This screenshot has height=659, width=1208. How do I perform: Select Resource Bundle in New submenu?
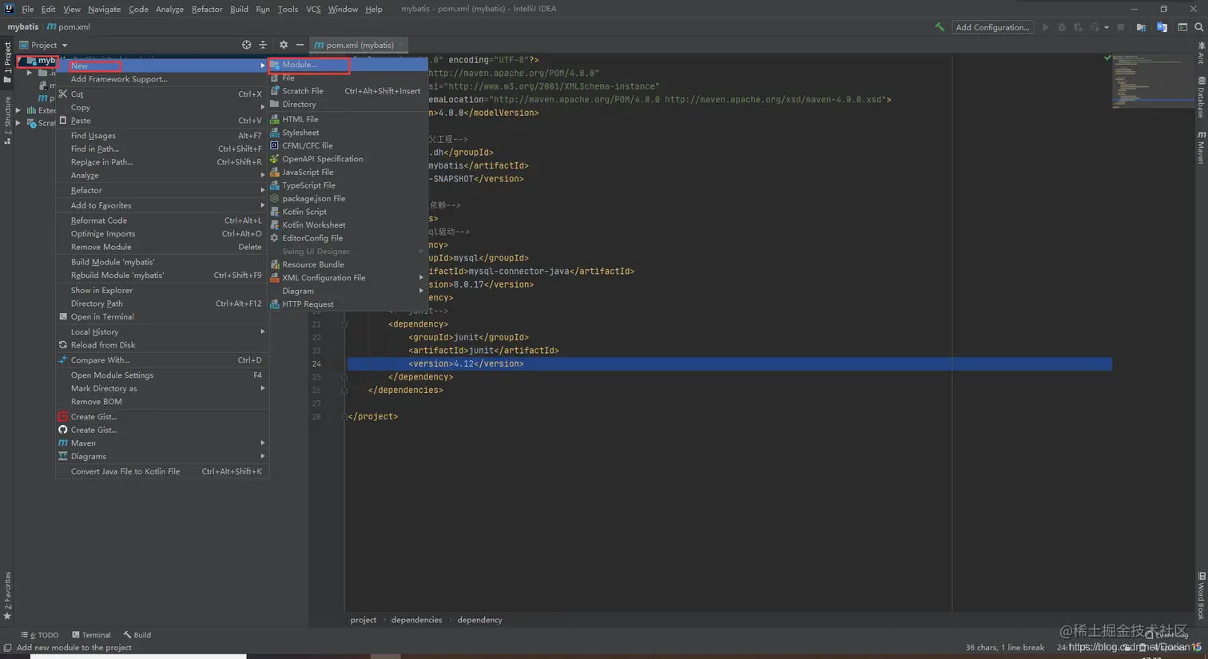pos(348,264)
